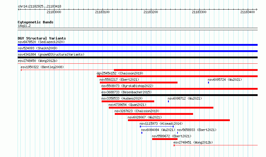The width and height of the screenshot is (266, 157).
Task: Click the nsv6478520 (Sedlazeck2020) label
Action: pos(41,42)
